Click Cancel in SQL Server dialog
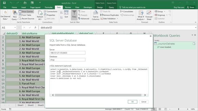Screen dimensions: 198x111 pos(144,102)
